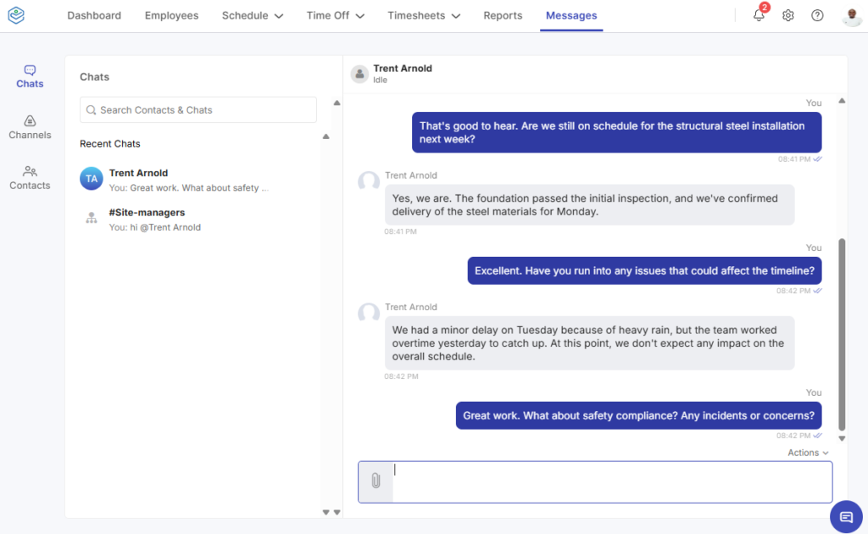This screenshot has width=868, height=534.
Task: Click the app logo in the top bar
Action: (x=16, y=15)
